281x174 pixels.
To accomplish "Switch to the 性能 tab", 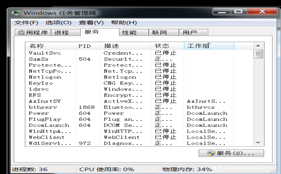I will (129, 33).
